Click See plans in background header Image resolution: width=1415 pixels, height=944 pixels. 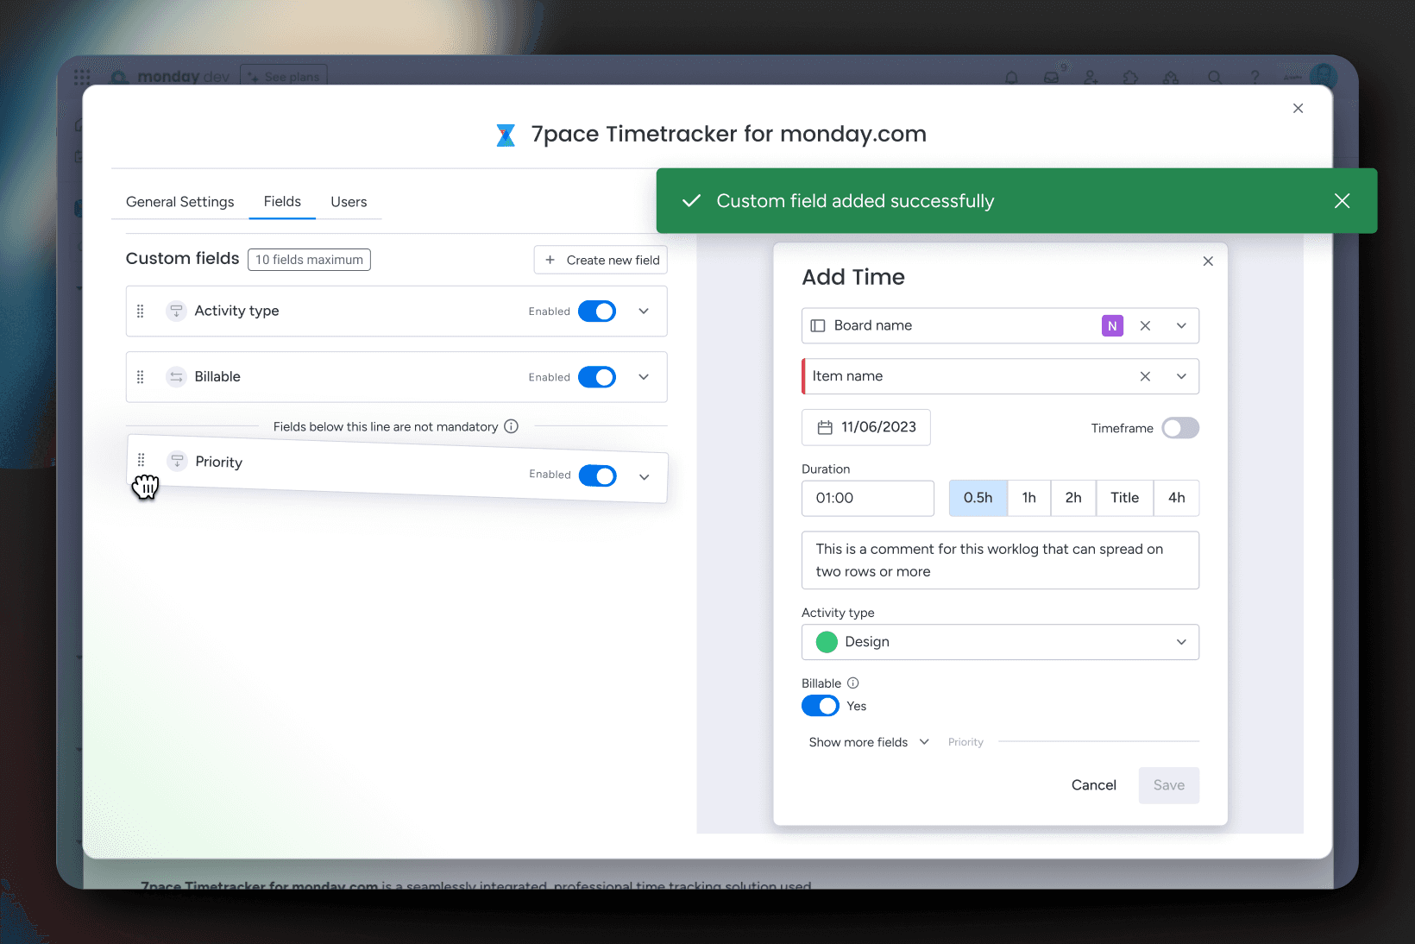(284, 77)
